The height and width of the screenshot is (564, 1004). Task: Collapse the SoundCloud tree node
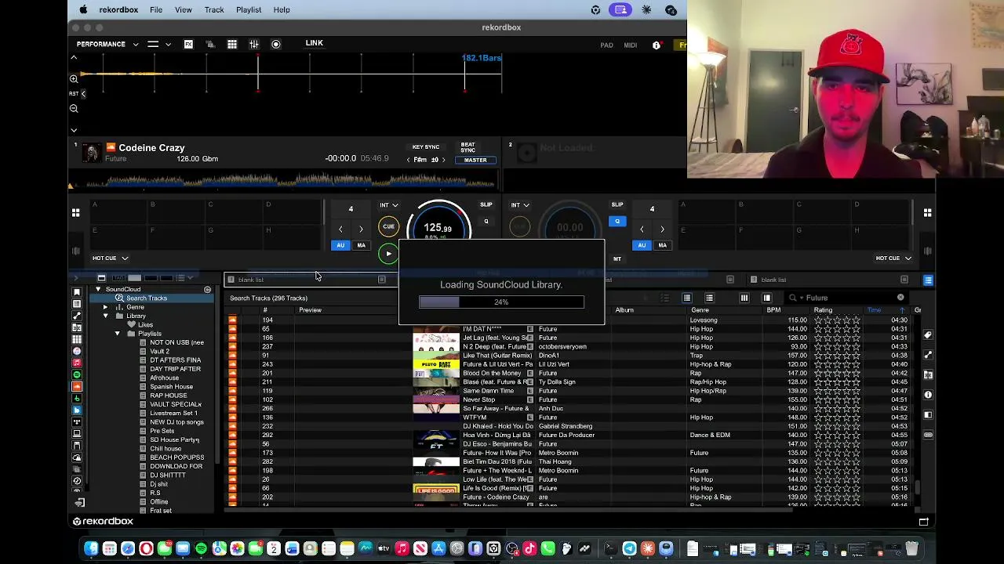pos(98,290)
